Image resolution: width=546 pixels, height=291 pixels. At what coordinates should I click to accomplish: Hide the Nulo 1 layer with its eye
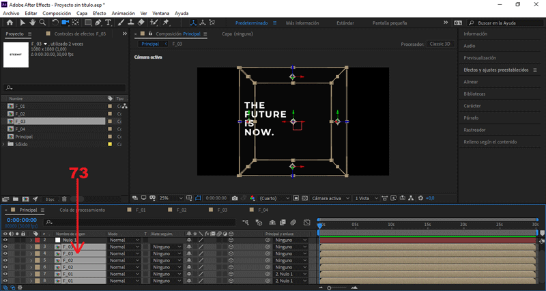point(5,240)
